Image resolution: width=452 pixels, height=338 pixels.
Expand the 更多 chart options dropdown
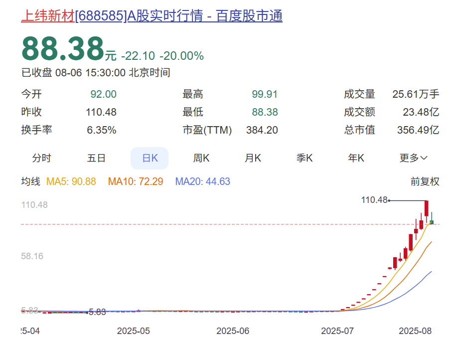[413, 158]
